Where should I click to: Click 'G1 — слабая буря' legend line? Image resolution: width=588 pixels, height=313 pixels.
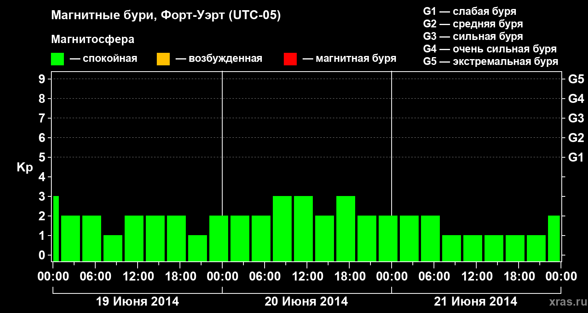point(470,11)
